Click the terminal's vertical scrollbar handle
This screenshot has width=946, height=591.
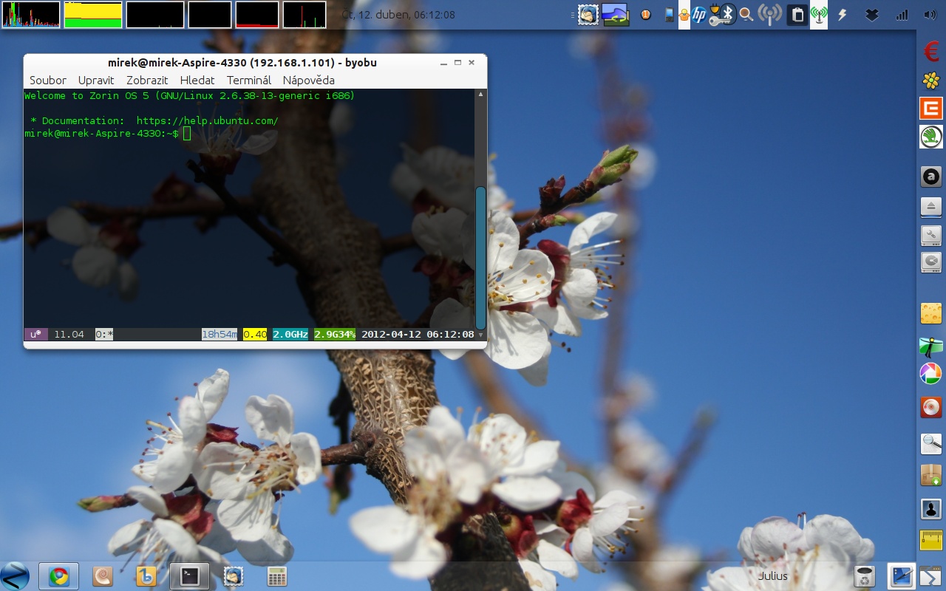(480, 257)
